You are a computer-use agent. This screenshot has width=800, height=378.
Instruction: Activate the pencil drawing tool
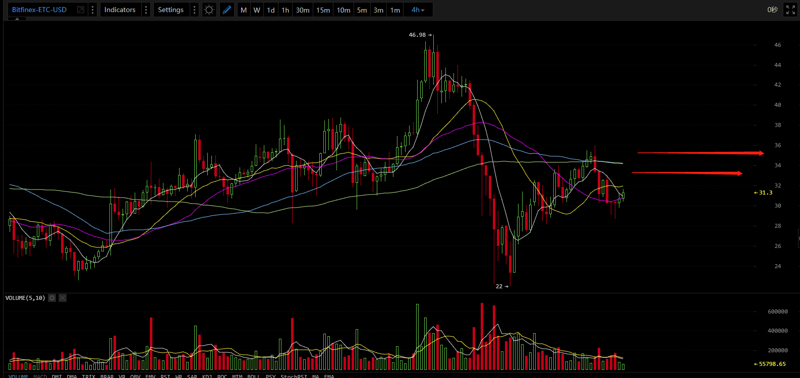(x=227, y=10)
